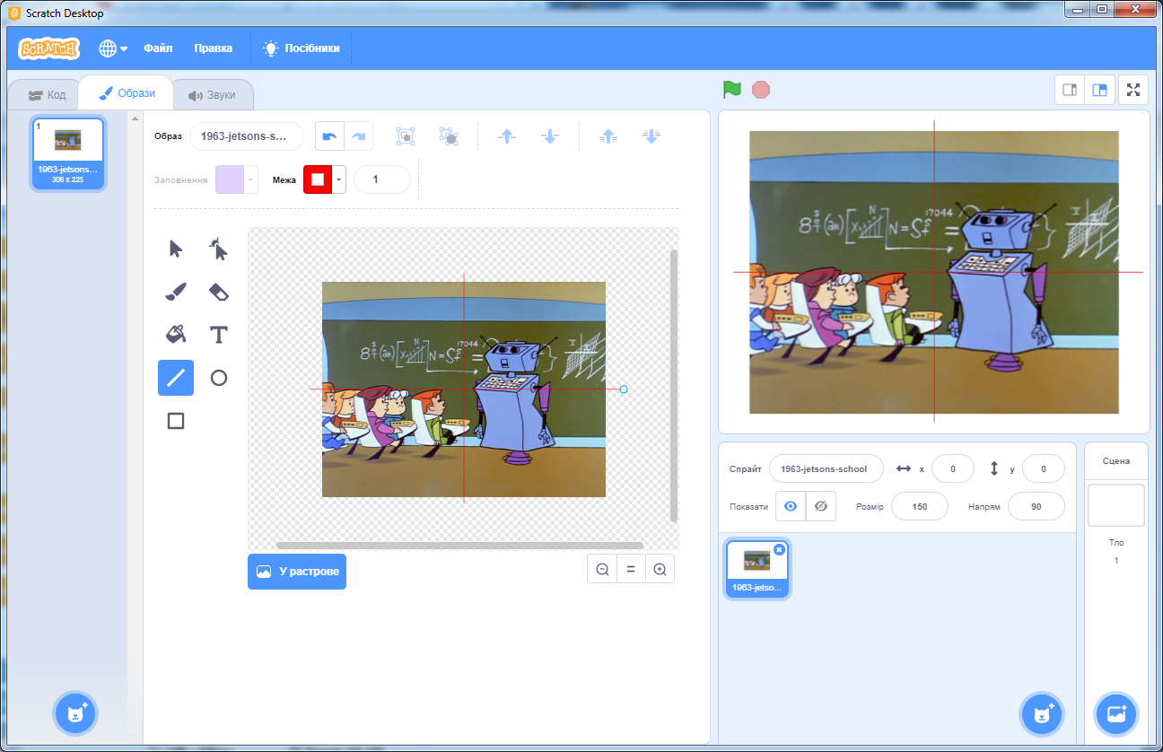Click the Undo arrow button
Viewport: 1163px width, 752px height.
(x=329, y=136)
